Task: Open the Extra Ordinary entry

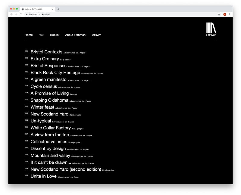Action: [x=45, y=59]
